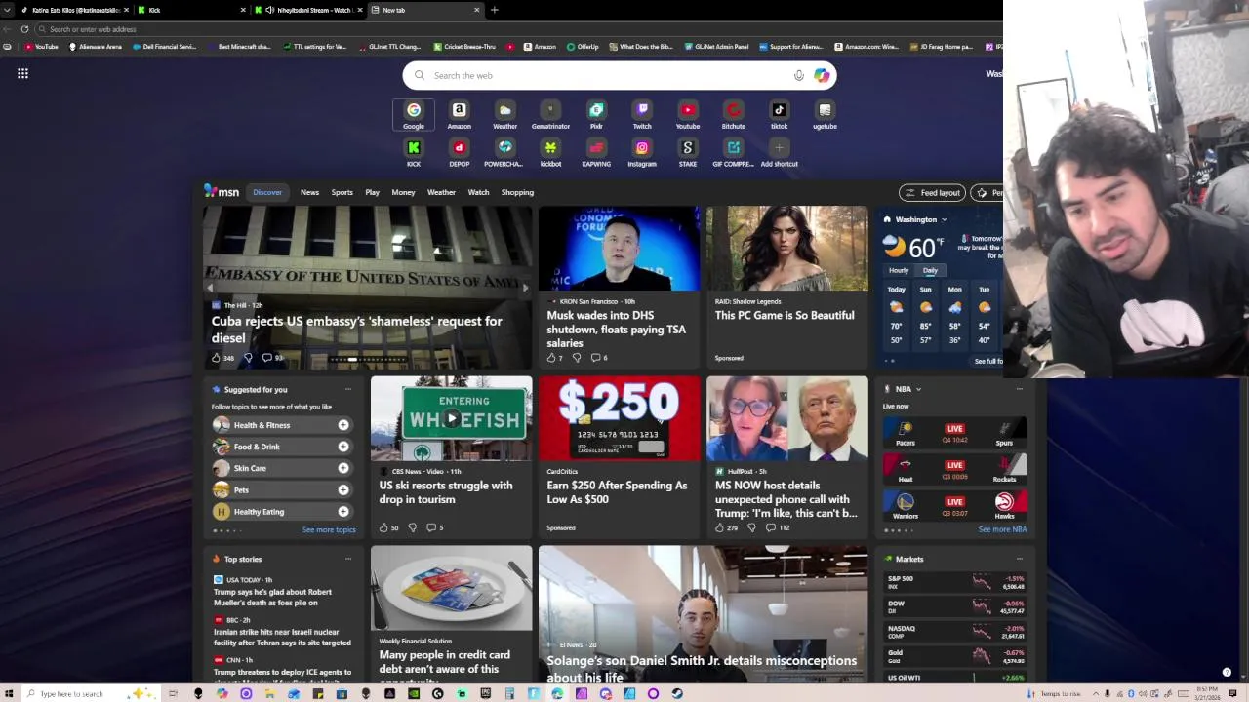
Task: Click the Feed layout button
Action: click(932, 193)
